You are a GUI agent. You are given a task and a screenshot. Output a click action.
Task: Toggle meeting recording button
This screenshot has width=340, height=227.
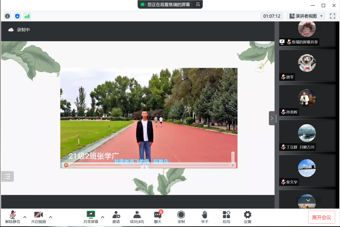[x=181, y=217]
